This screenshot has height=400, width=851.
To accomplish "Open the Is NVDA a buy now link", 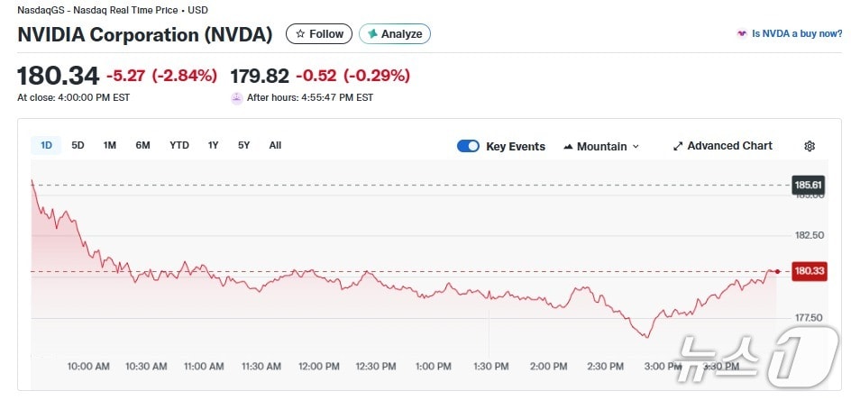I will [x=797, y=34].
